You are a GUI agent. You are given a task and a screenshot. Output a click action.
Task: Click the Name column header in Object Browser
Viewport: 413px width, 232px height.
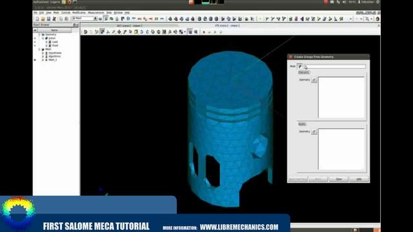[x=54, y=30]
